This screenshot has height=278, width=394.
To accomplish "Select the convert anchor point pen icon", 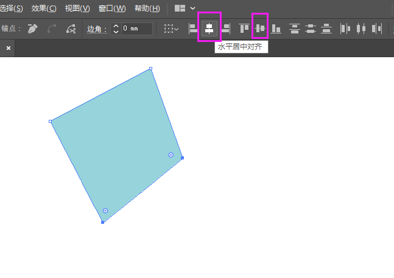I will coord(33,29).
